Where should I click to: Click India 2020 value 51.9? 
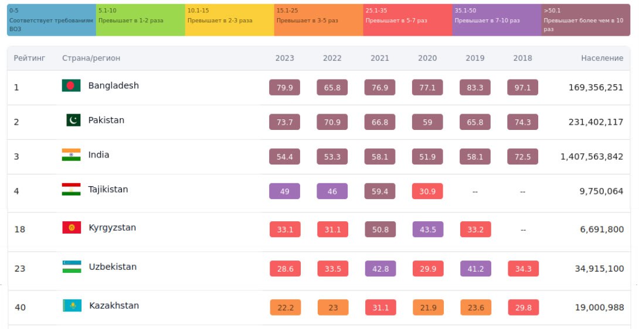tap(427, 157)
